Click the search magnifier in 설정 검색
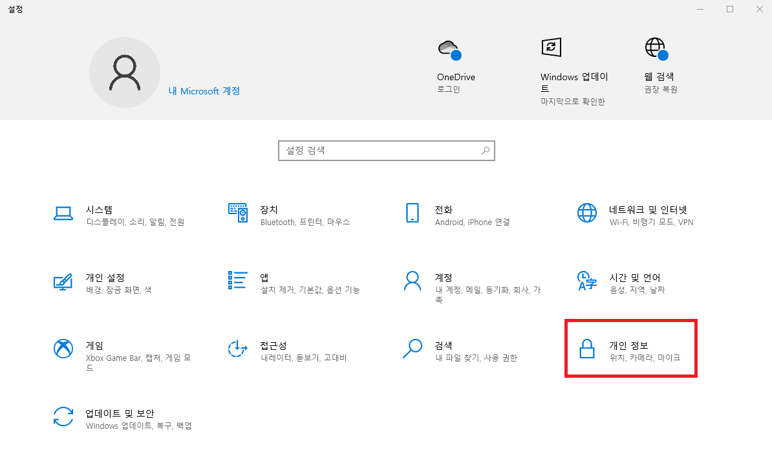 [x=486, y=151]
